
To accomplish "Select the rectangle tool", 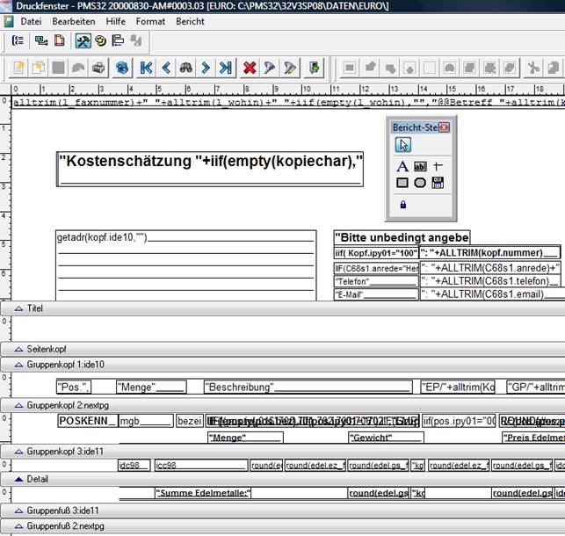I will pyautogui.click(x=402, y=183).
